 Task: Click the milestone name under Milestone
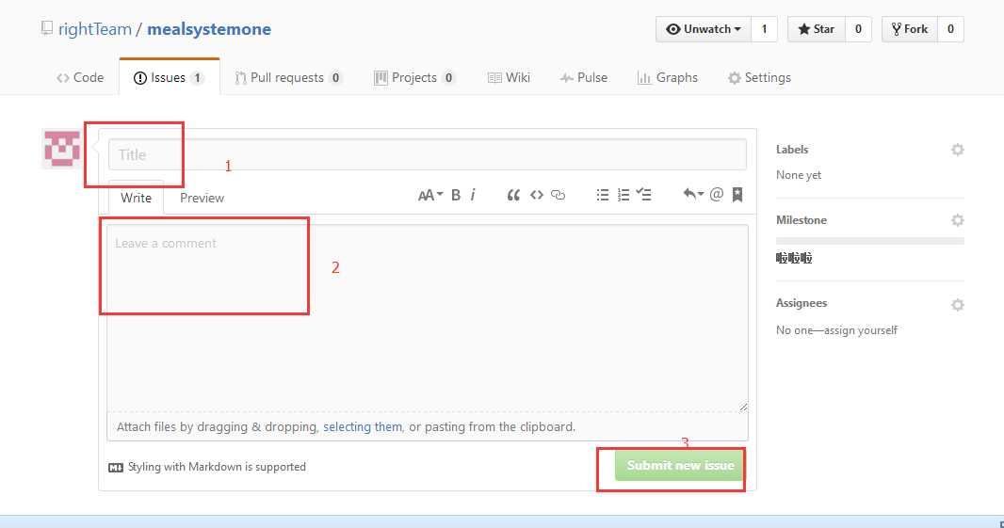(794, 258)
